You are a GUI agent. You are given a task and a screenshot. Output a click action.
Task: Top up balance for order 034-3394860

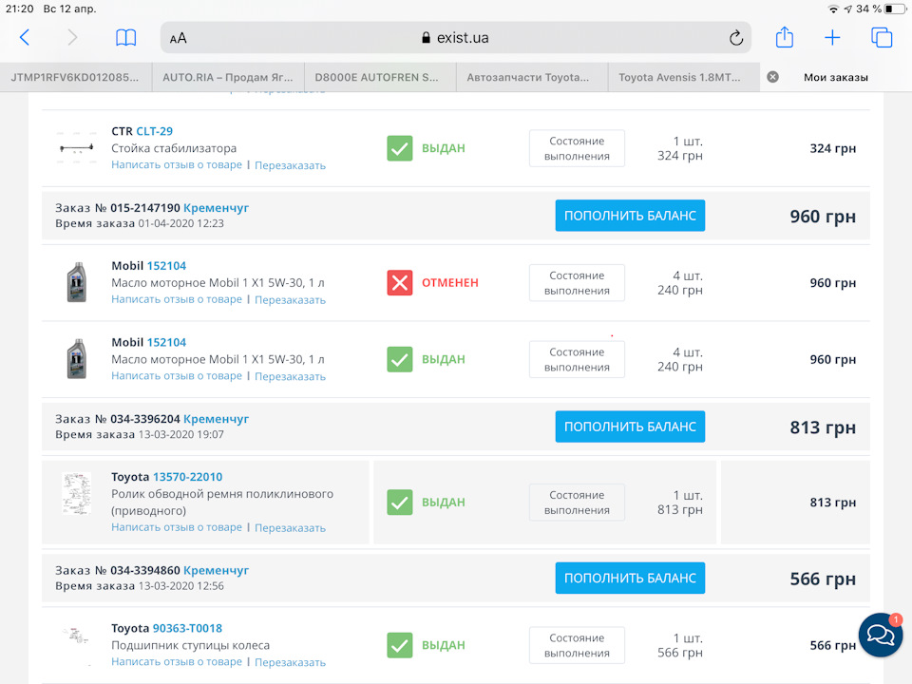point(630,579)
